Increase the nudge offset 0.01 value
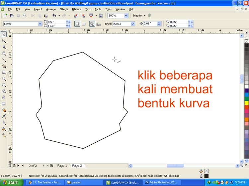 [159, 22]
